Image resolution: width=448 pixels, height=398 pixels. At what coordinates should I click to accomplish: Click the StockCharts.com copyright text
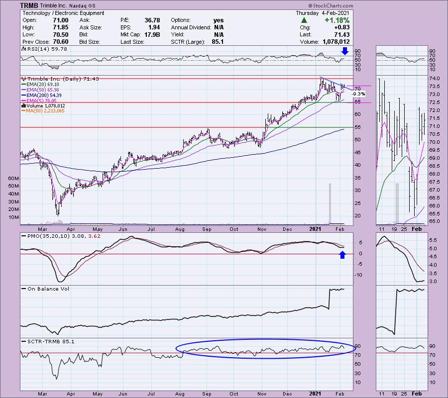331,5
